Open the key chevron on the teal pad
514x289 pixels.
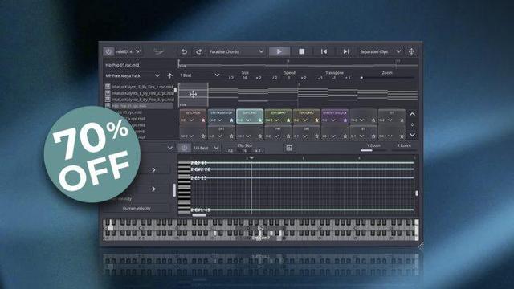[x=248, y=120]
